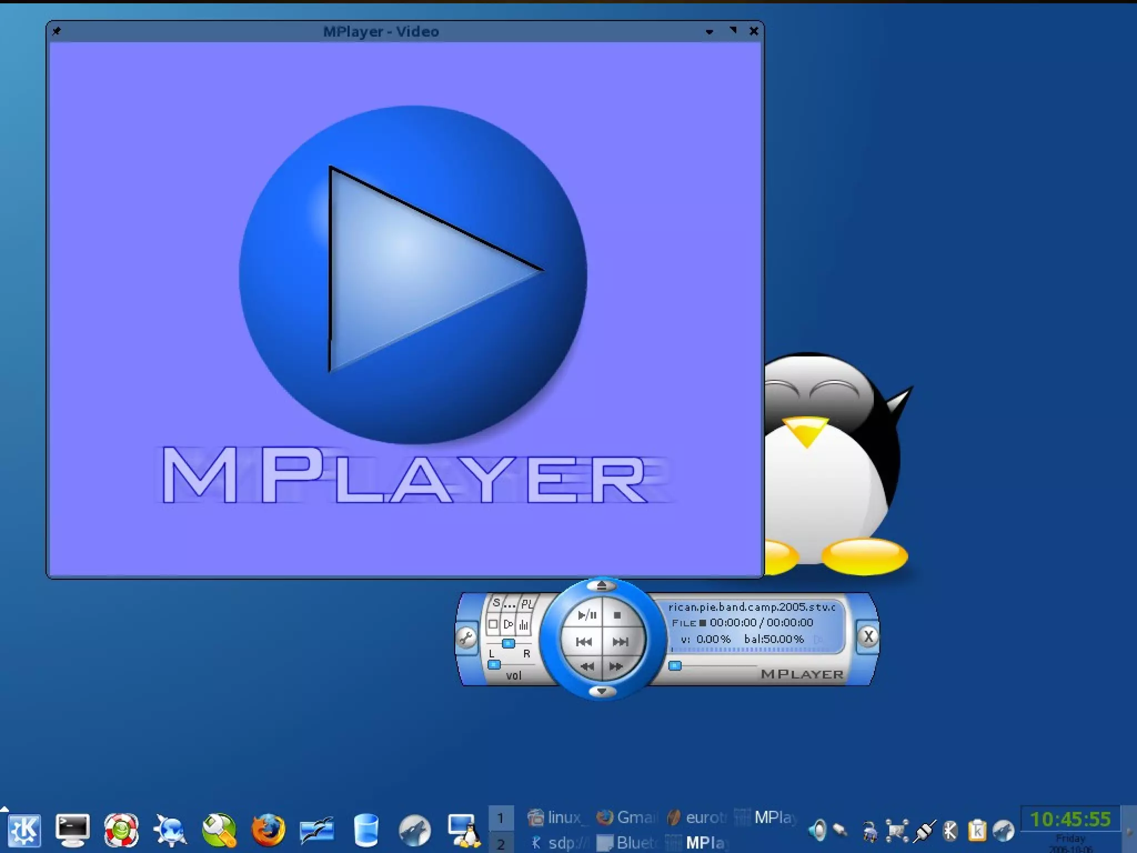The height and width of the screenshot is (853, 1137).
Task: Open the KDE K menu
Action: click(x=24, y=830)
